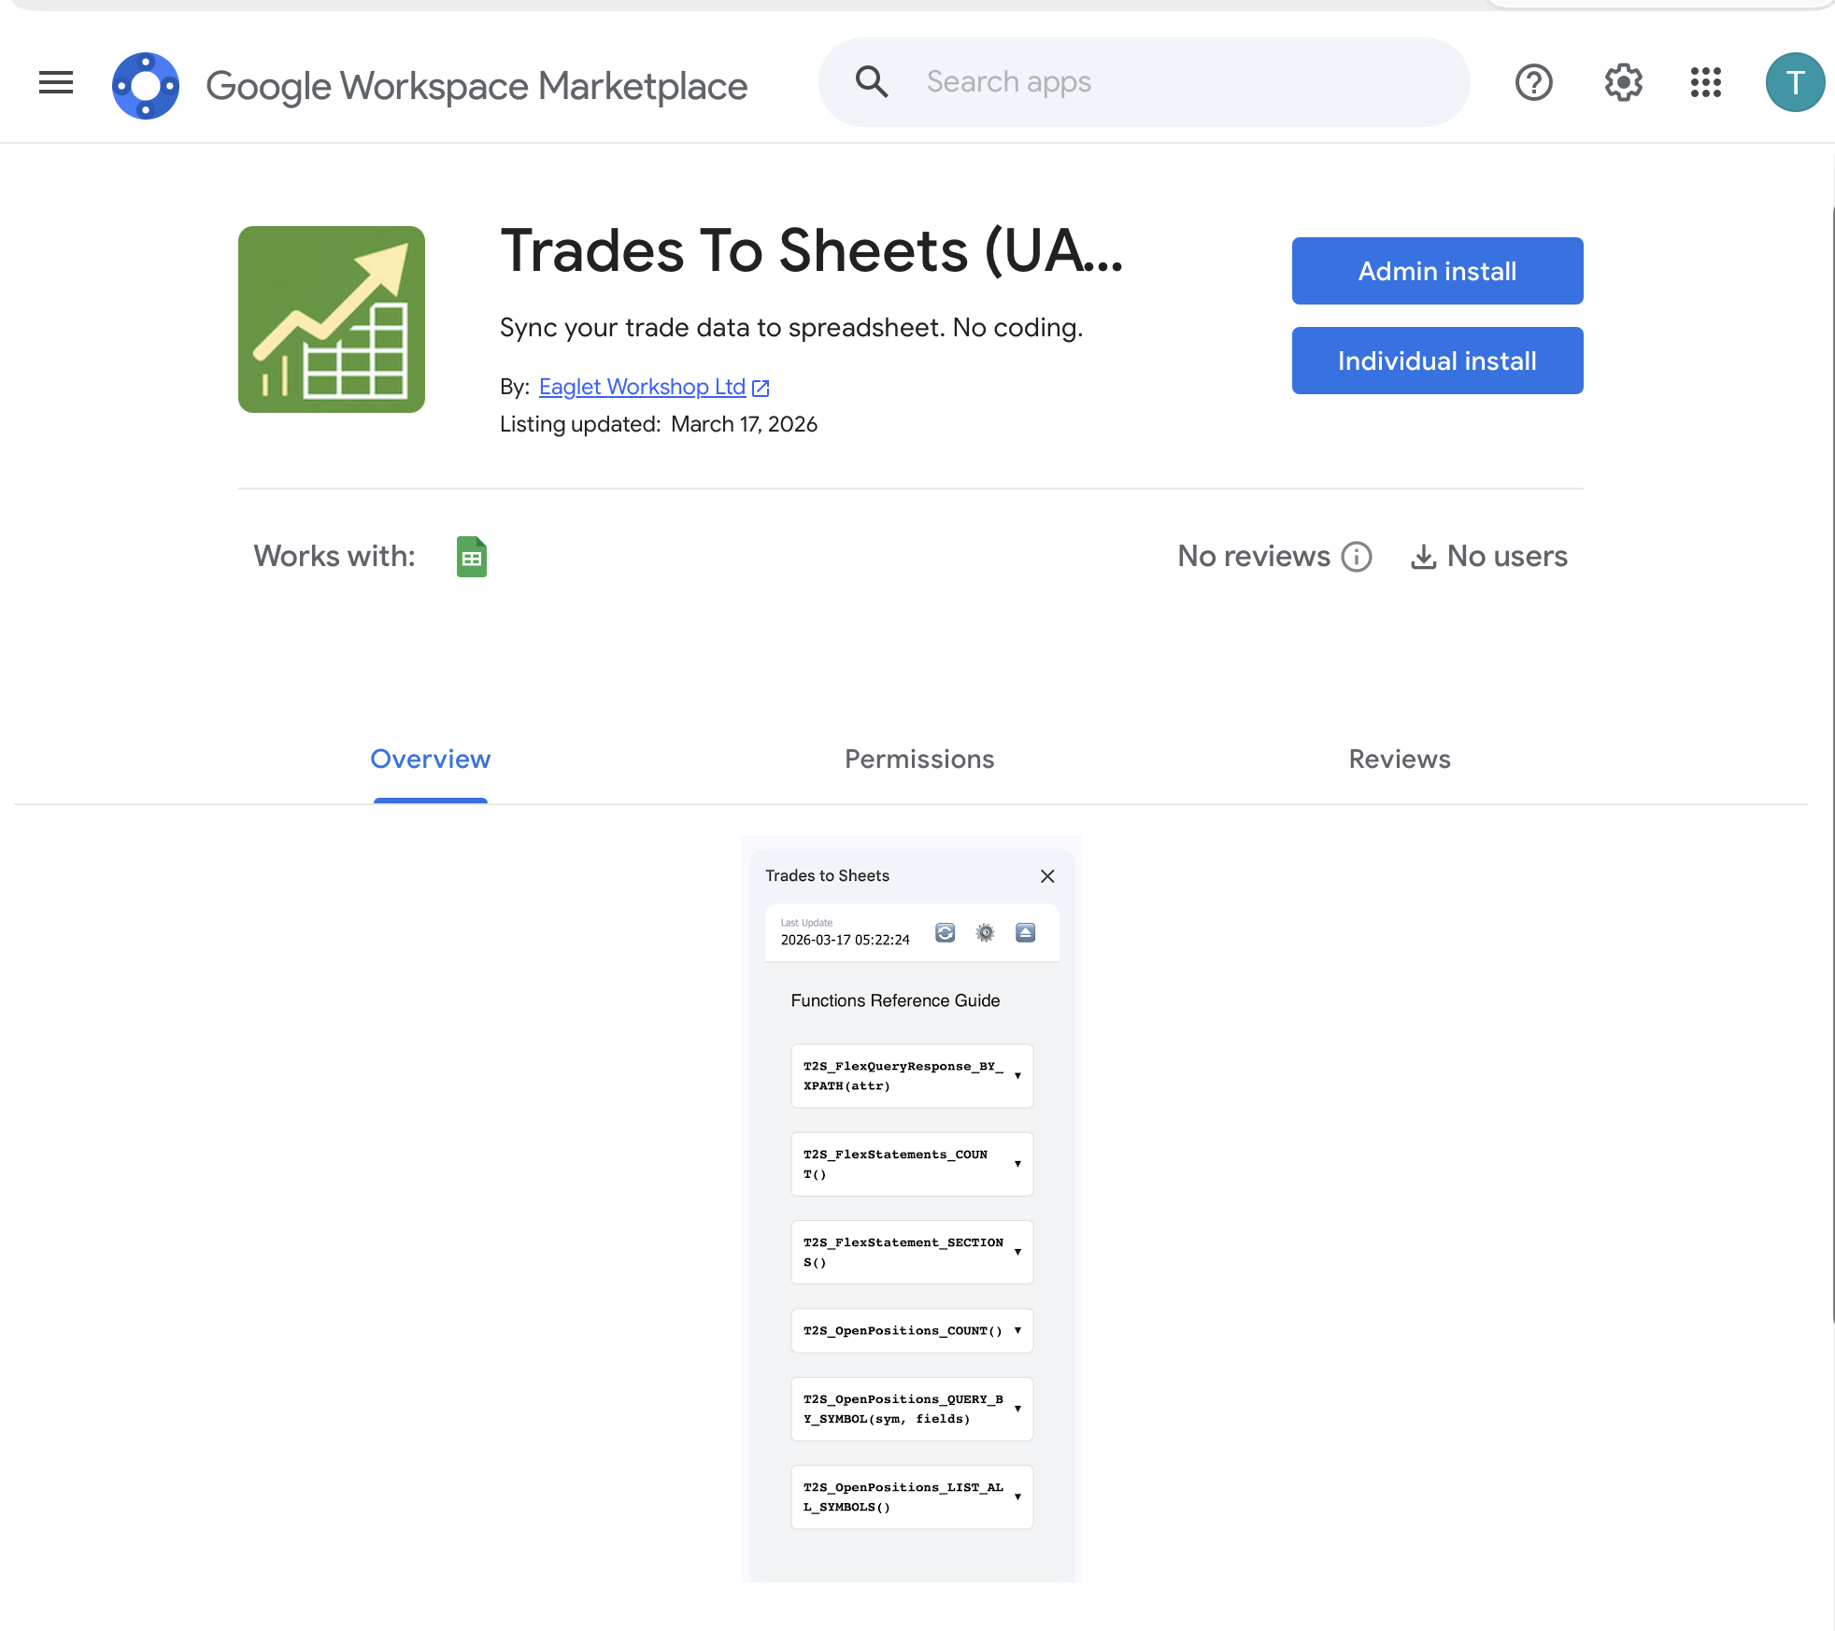
Task: Switch to the Reviews tab
Action: coord(1399,759)
